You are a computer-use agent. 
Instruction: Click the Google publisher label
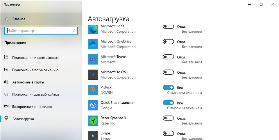106,108
